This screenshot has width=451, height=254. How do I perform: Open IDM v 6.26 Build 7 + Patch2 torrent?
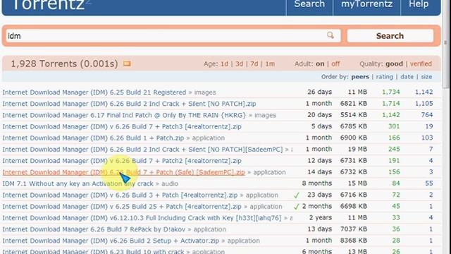pyautogui.click(x=122, y=161)
